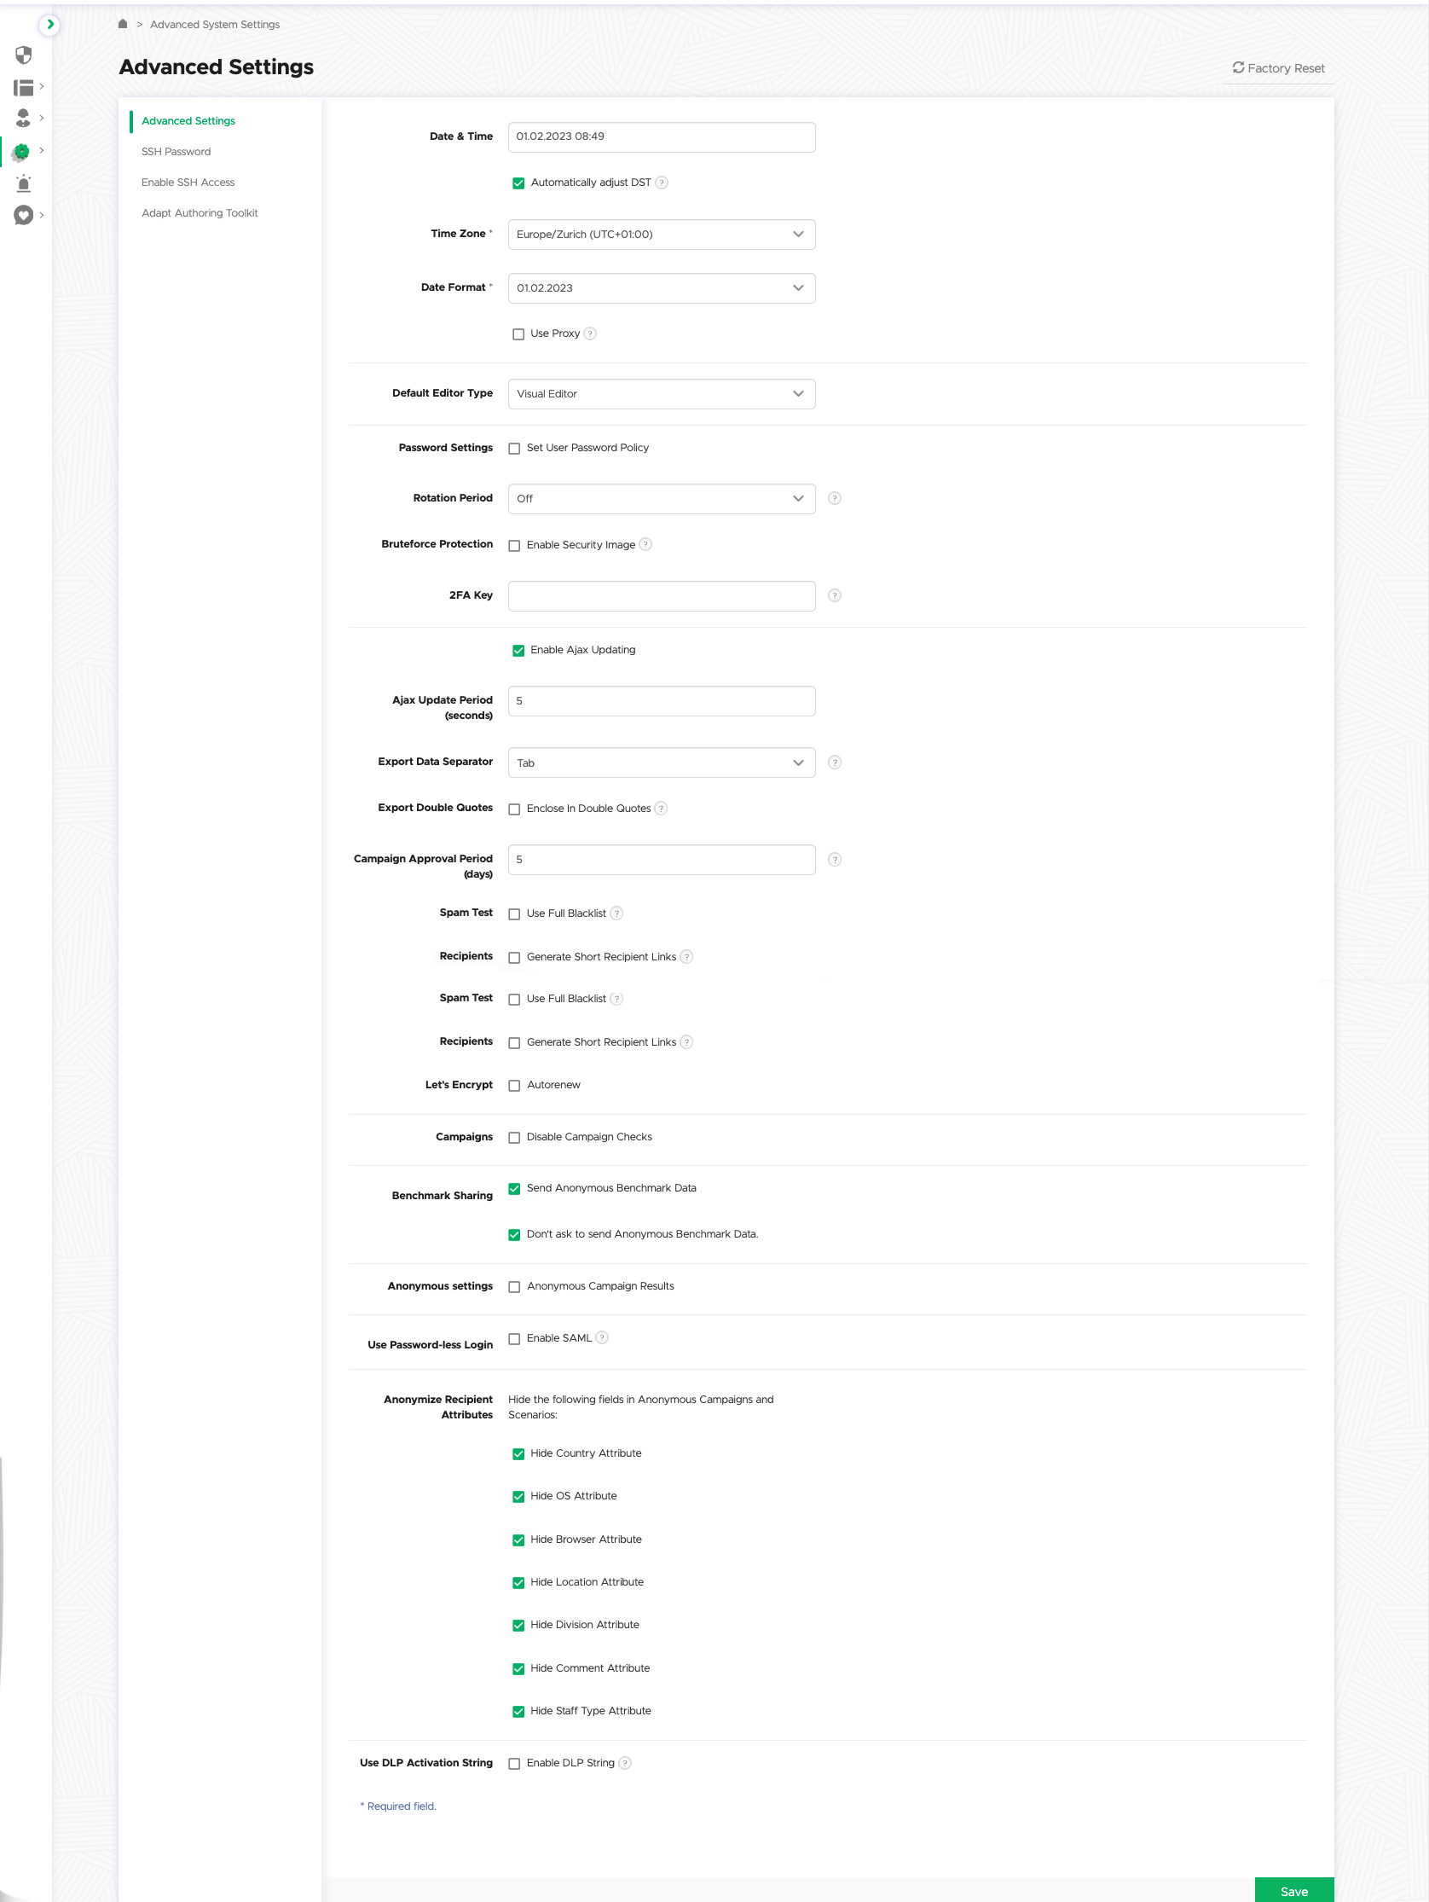
Task: Click the home icon in breadcrumb
Action: click(x=123, y=24)
